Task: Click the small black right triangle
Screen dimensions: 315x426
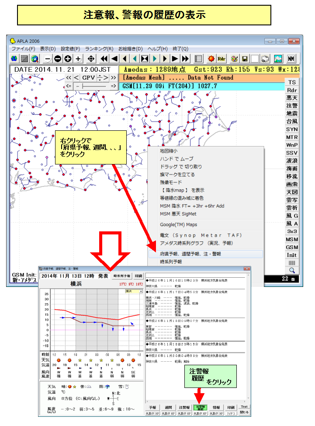Action: click(165, 59)
